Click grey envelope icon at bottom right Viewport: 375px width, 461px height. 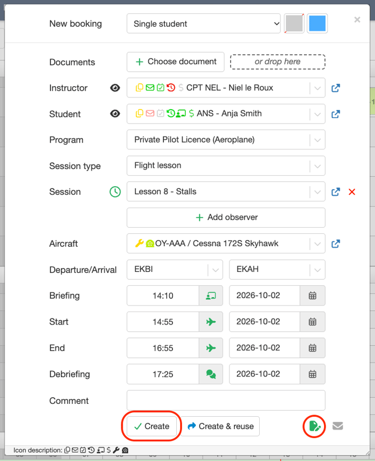[x=337, y=426]
